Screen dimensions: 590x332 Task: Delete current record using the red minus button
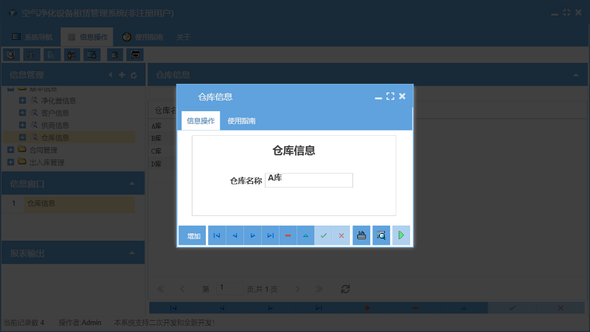[x=288, y=235]
